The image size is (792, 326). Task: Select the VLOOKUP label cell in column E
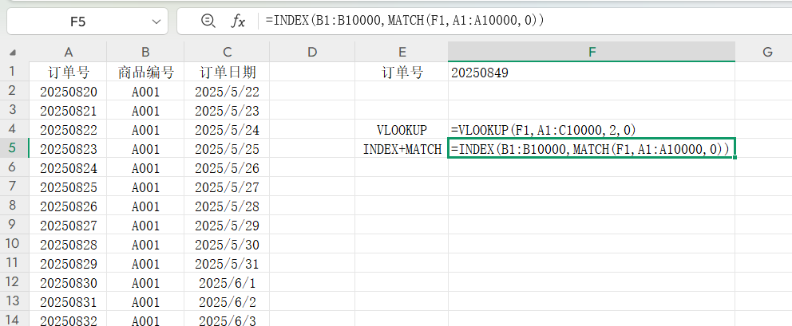point(402,129)
